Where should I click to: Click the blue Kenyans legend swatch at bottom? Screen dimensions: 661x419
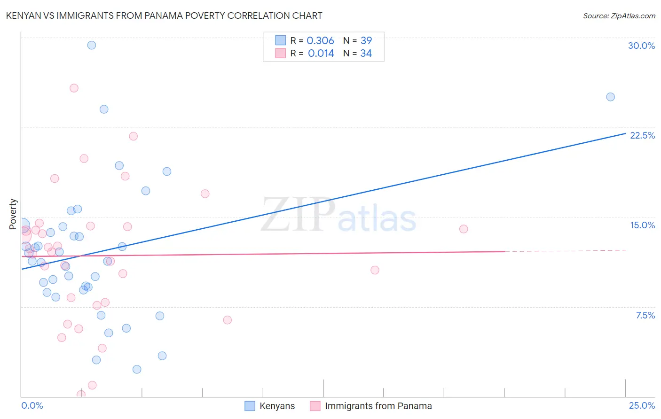click(250, 406)
